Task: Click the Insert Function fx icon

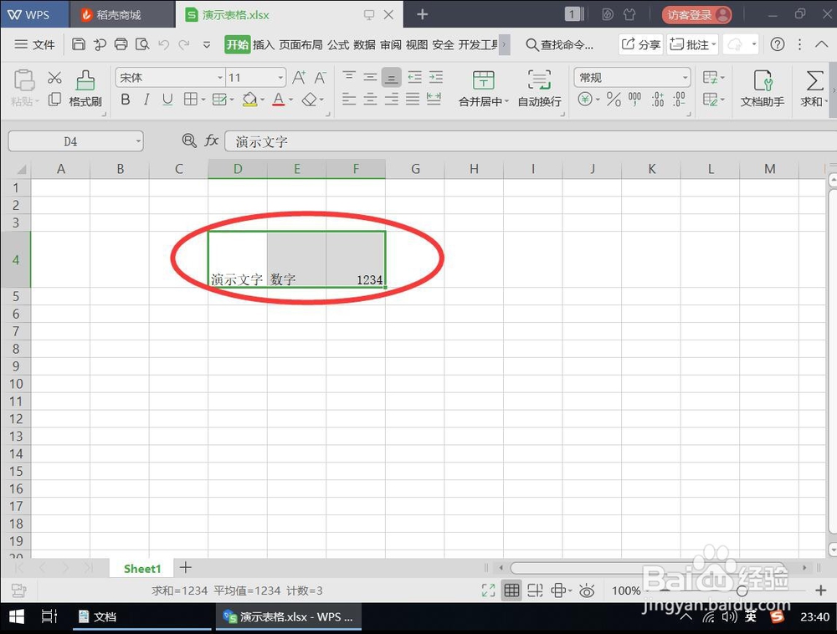Action: [212, 141]
